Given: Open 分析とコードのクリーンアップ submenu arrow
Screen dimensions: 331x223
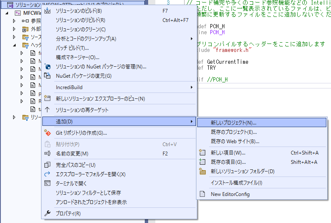Looking at the screenshot, I should (x=191, y=38).
